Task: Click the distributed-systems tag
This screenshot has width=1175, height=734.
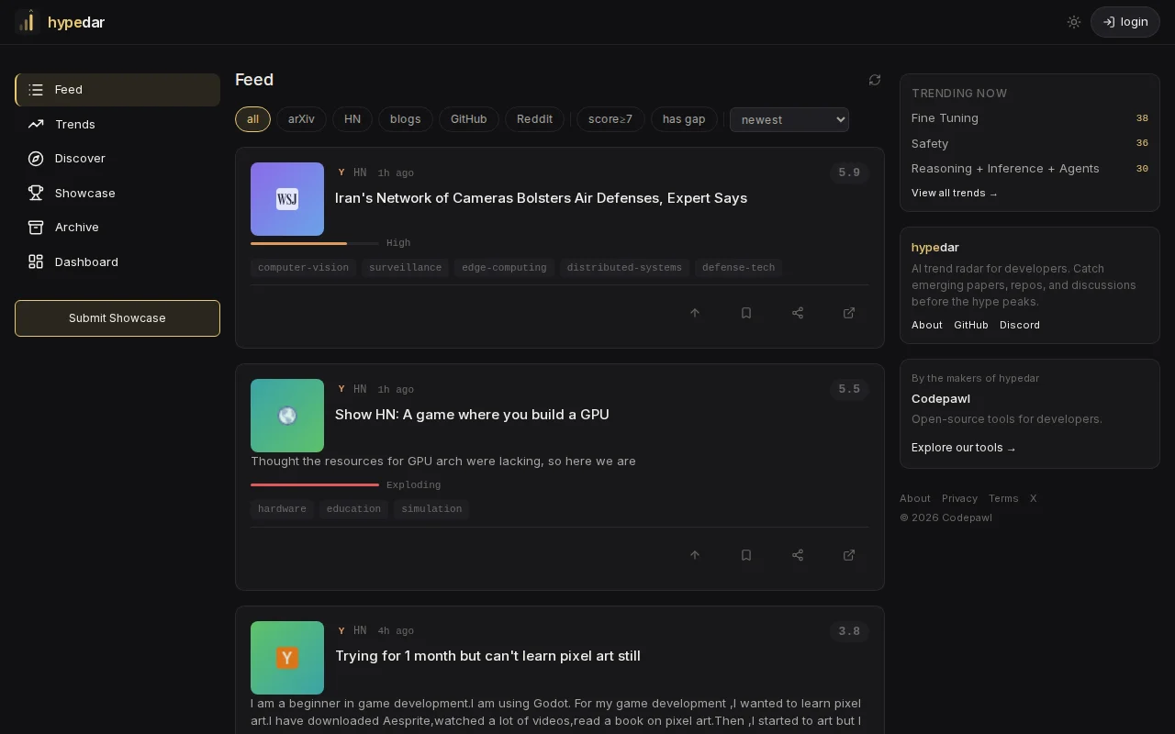Action: [x=624, y=268]
